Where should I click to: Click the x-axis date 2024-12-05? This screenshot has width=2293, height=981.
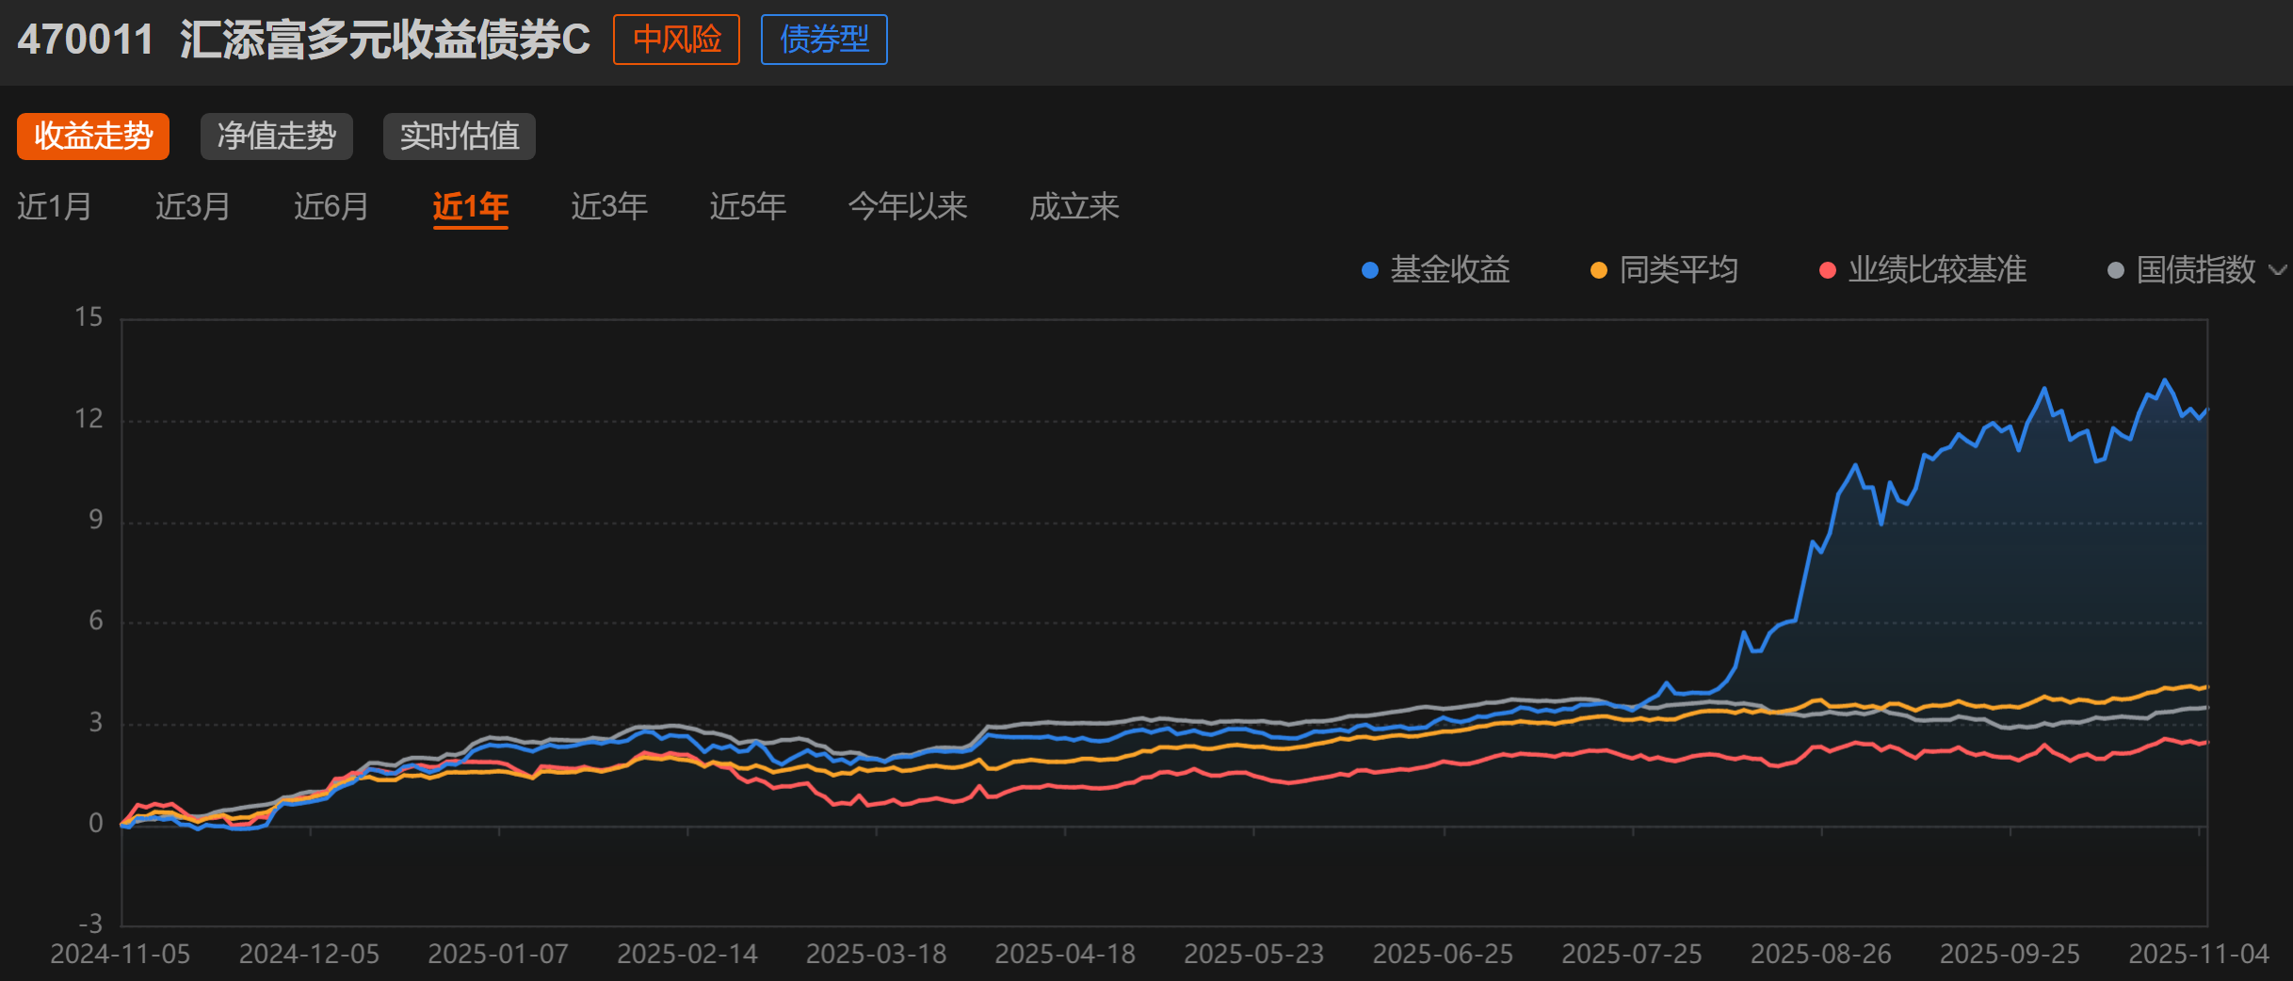309,955
